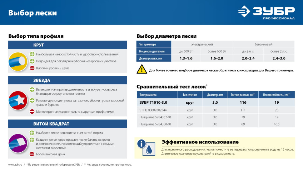Viewport: 303px width, 170px height.
Task: Click the 'до 2 л. с.' cell
Action: pos(248,51)
